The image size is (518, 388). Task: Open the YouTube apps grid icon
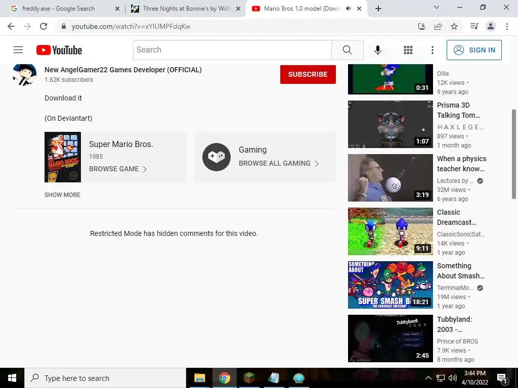tap(408, 50)
